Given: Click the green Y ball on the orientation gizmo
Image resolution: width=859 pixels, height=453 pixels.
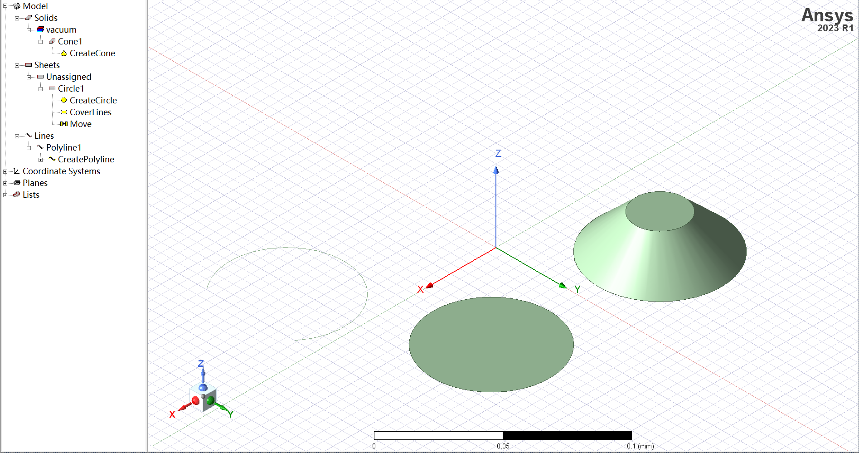Looking at the screenshot, I should click(x=210, y=400).
